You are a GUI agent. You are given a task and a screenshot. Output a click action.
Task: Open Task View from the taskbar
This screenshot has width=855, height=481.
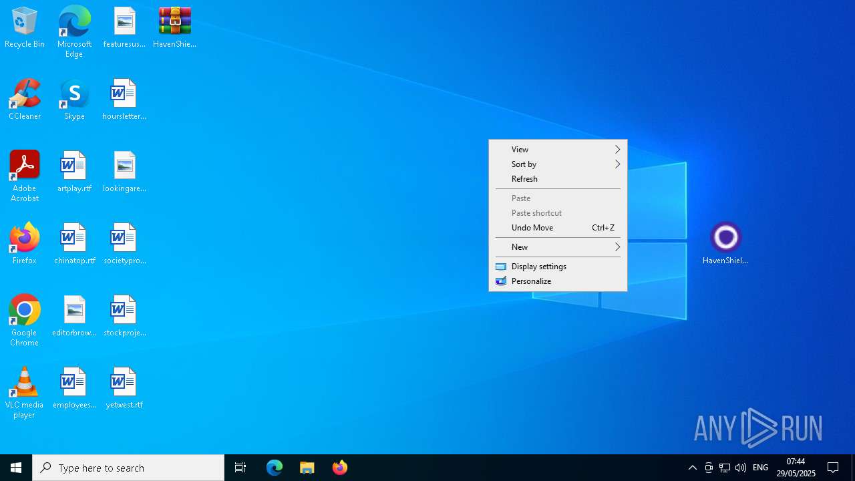pos(240,468)
